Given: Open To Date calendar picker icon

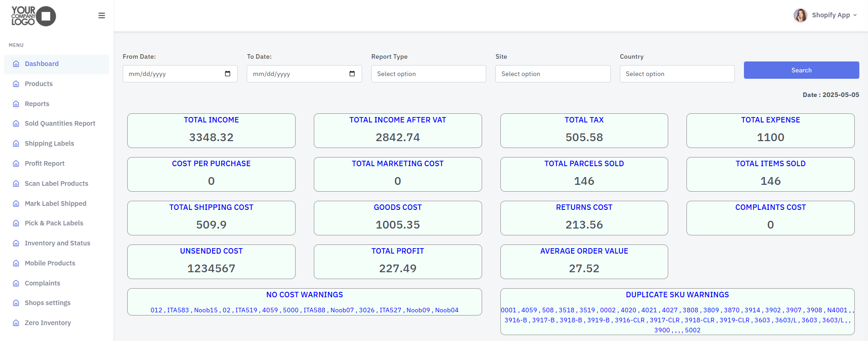Looking at the screenshot, I should pyautogui.click(x=352, y=74).
